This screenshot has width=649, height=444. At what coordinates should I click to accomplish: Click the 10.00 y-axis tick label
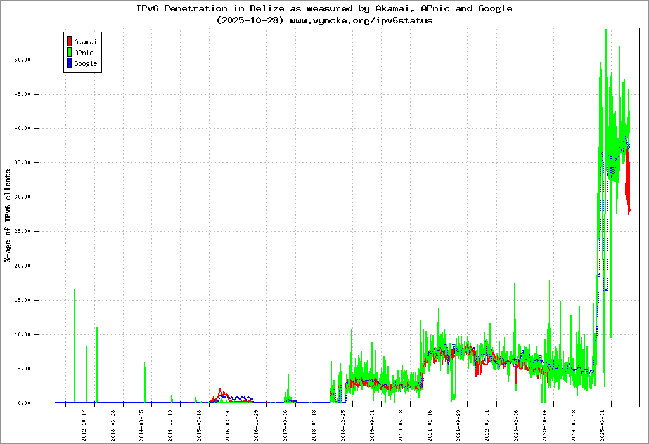[x=22, y=334]
